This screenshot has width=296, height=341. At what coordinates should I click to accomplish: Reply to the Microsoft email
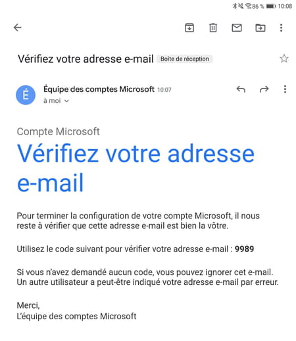[241, 89]
